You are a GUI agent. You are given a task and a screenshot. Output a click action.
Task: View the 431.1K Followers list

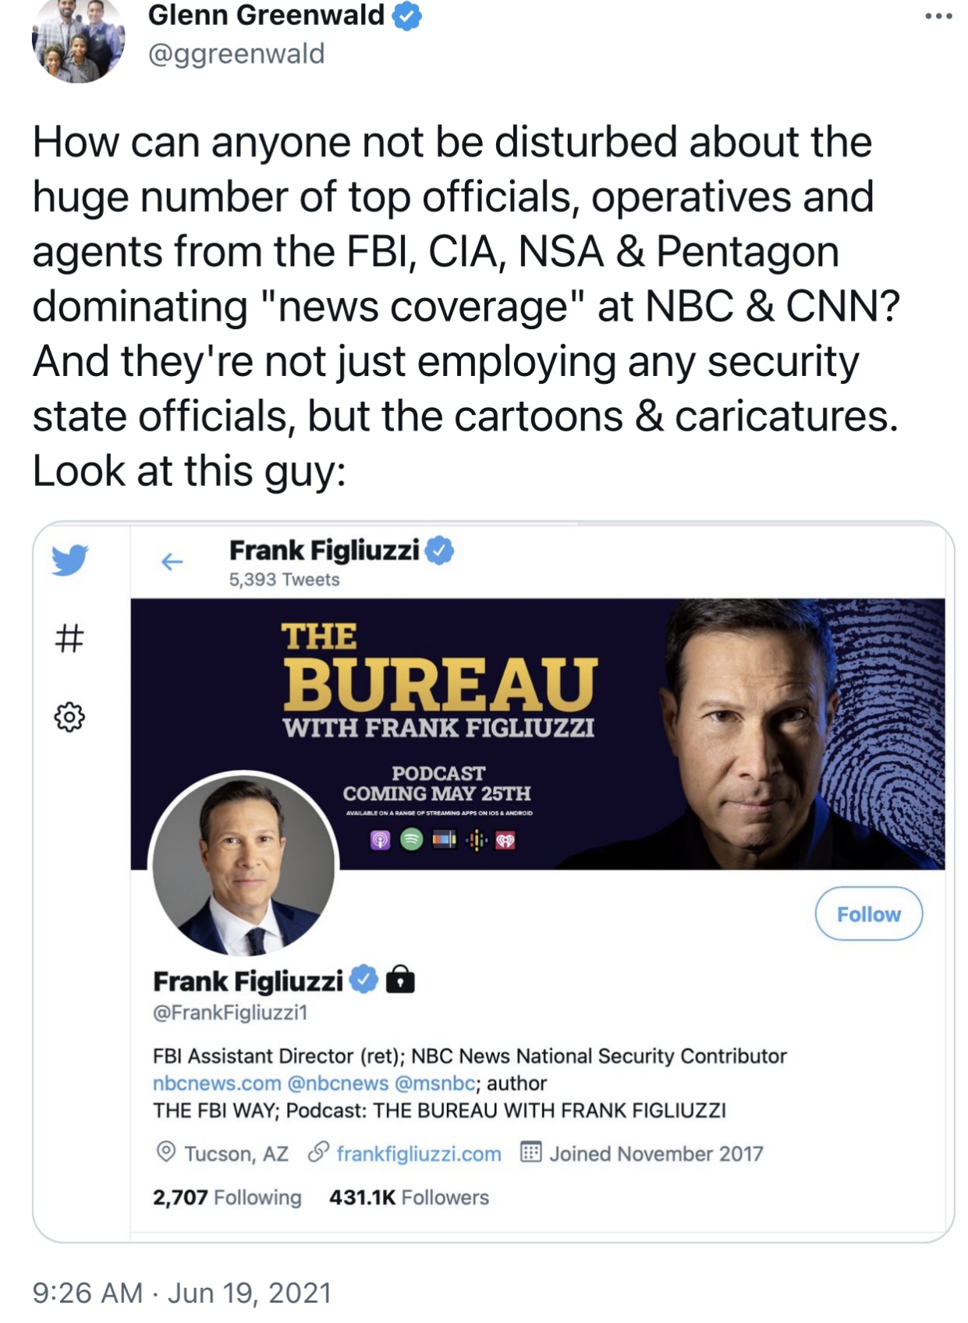409,1197
